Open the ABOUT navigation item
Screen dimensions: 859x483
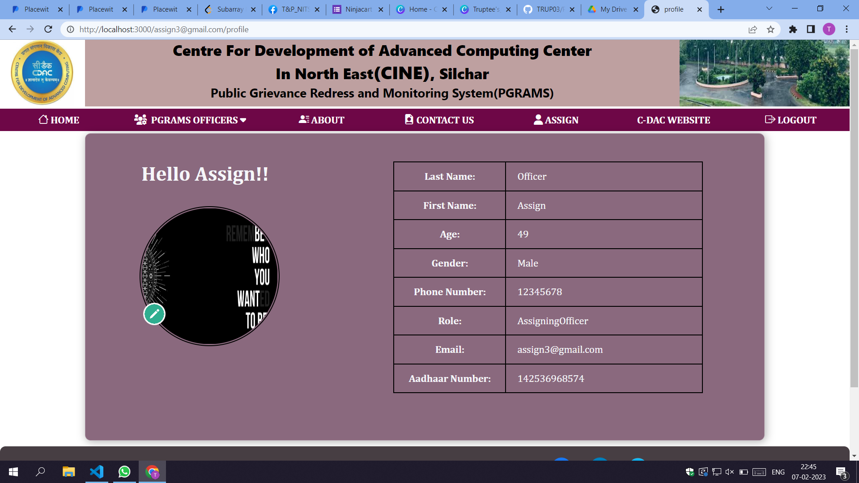(322, 120)
